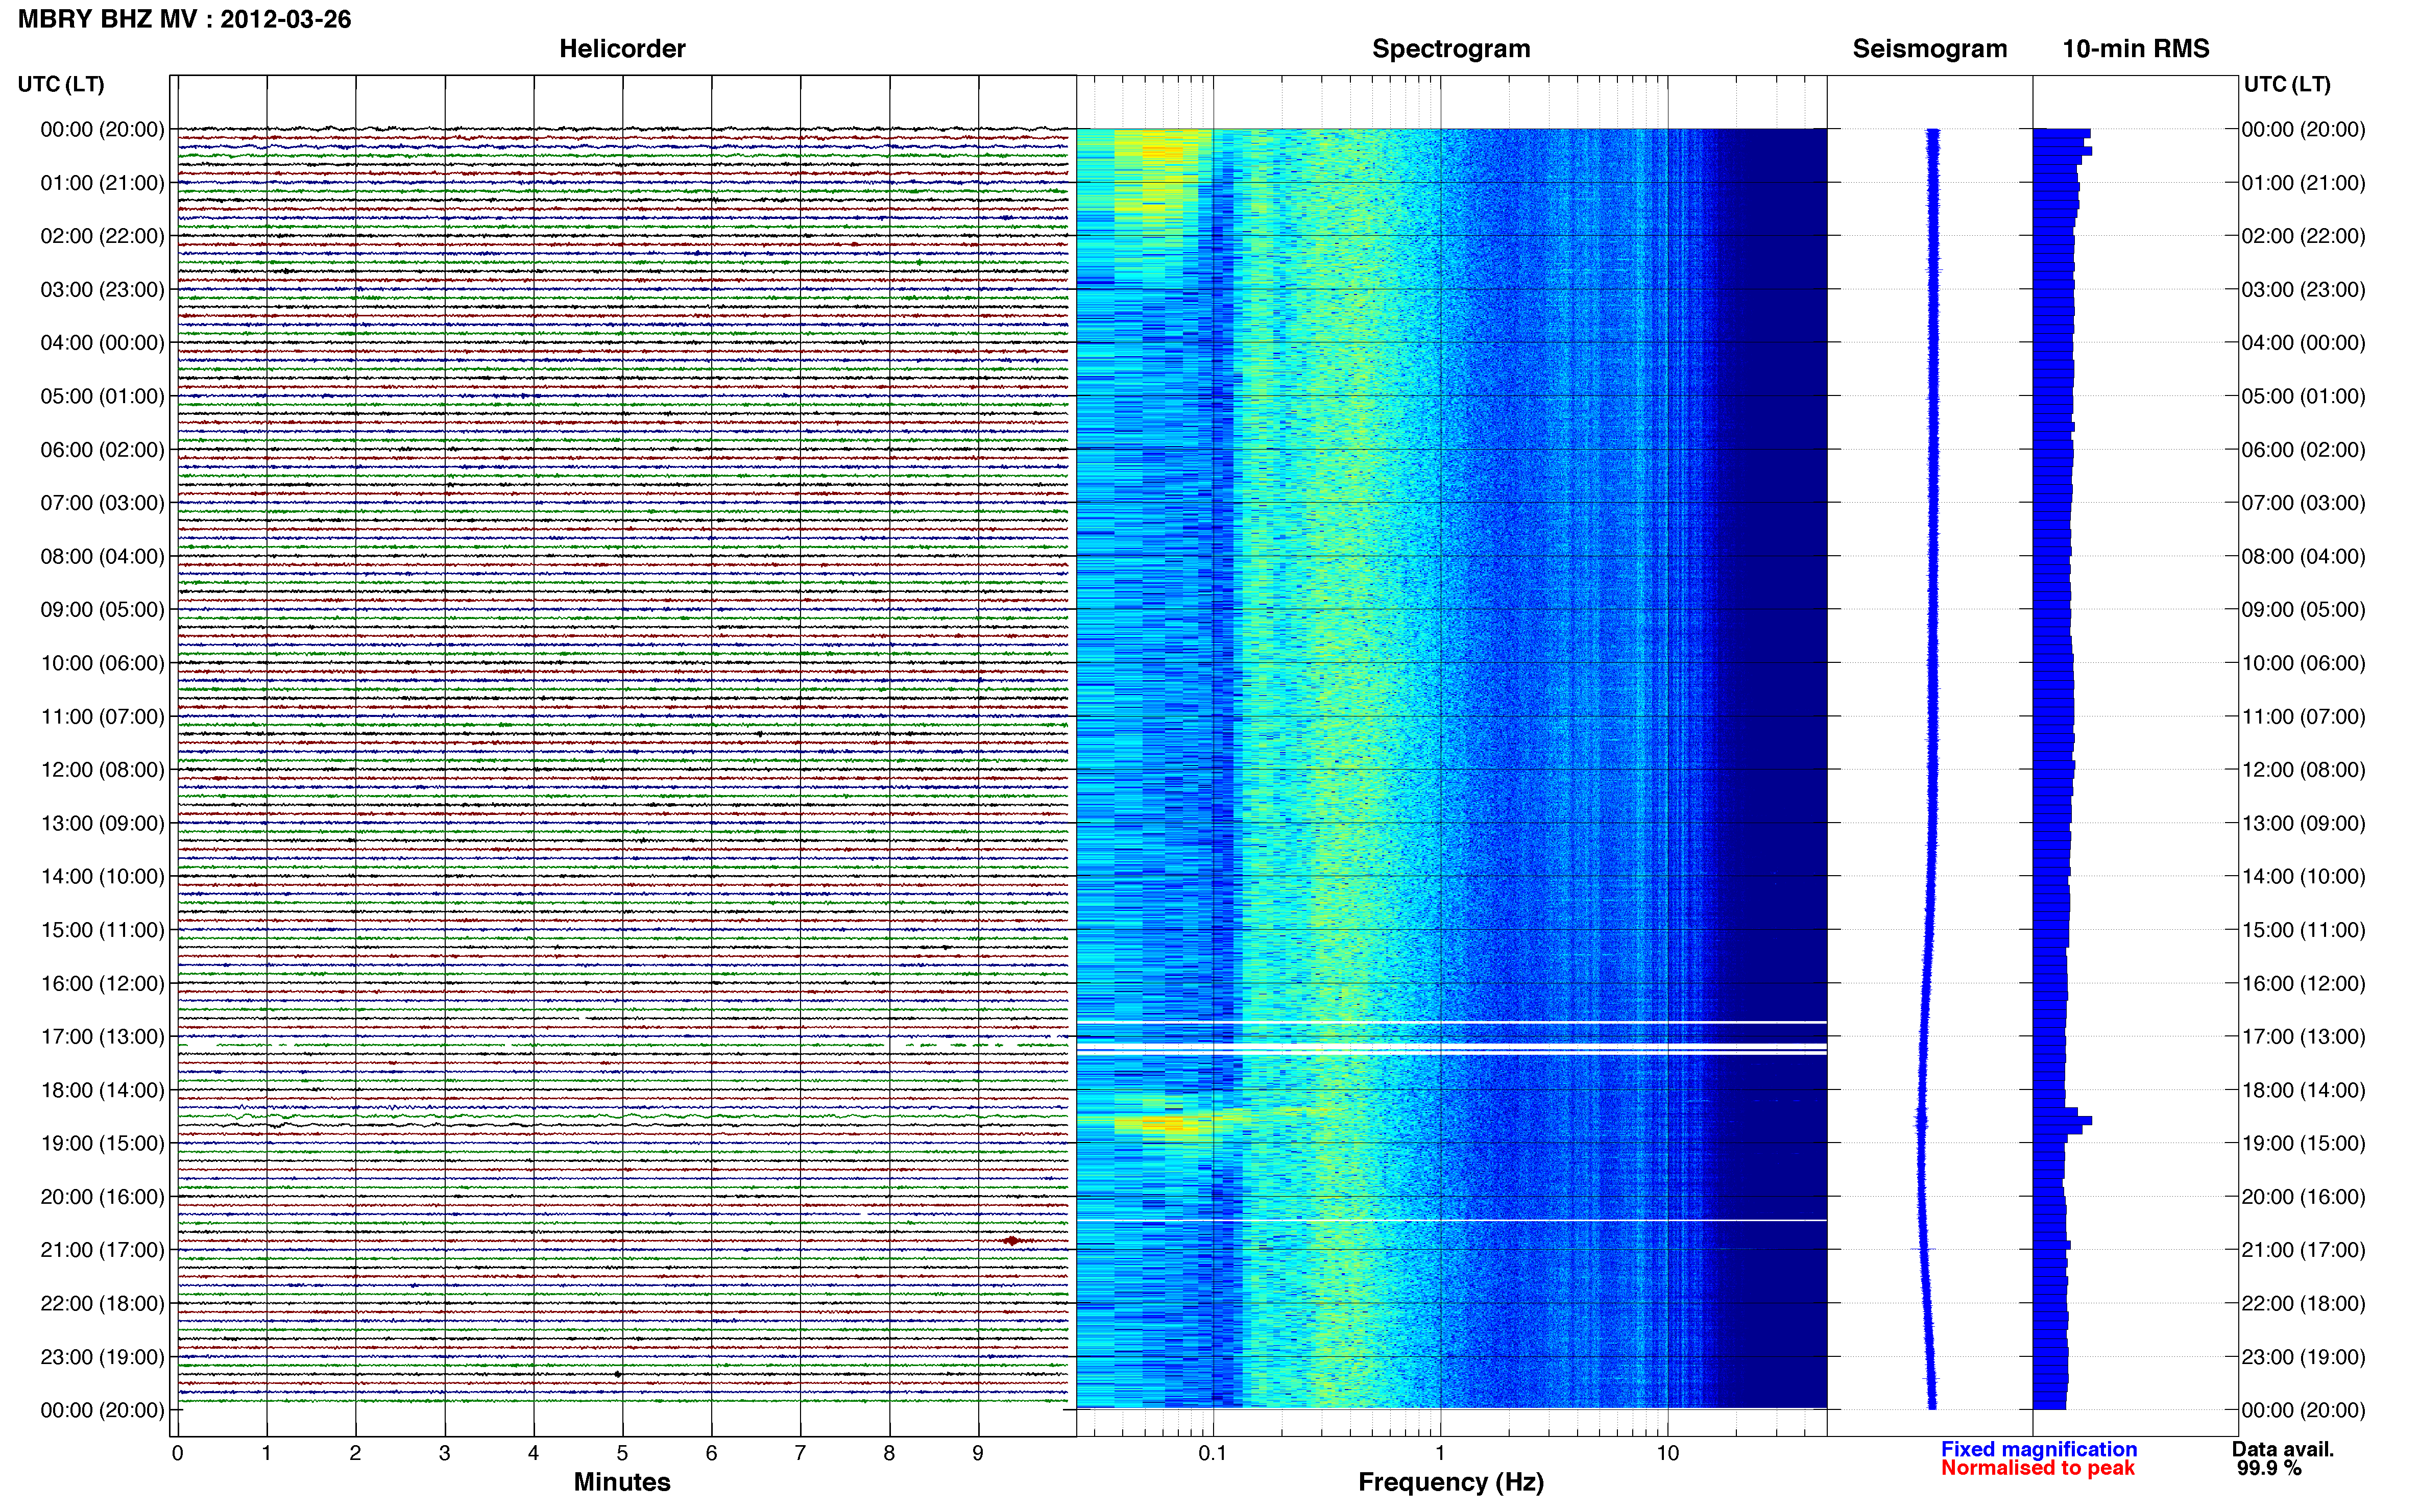2420x1512 pixels.
Task: Click minute tick label '9' under the helicorder
Action: [978, 1453]
